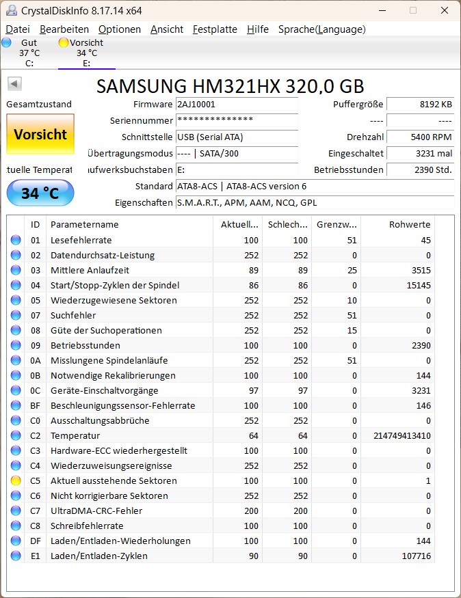The height and width of the screenshot is (598, 461).
Task: Click status orb of Notwendige Rekalibrierungen row
Action: coord(16,376)
